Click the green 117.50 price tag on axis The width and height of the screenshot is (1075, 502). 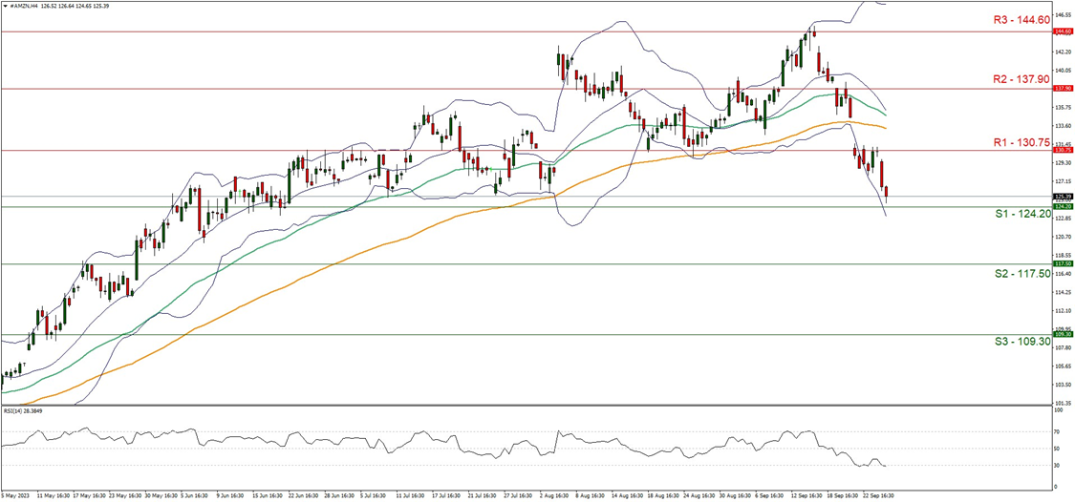[1062, 263]
